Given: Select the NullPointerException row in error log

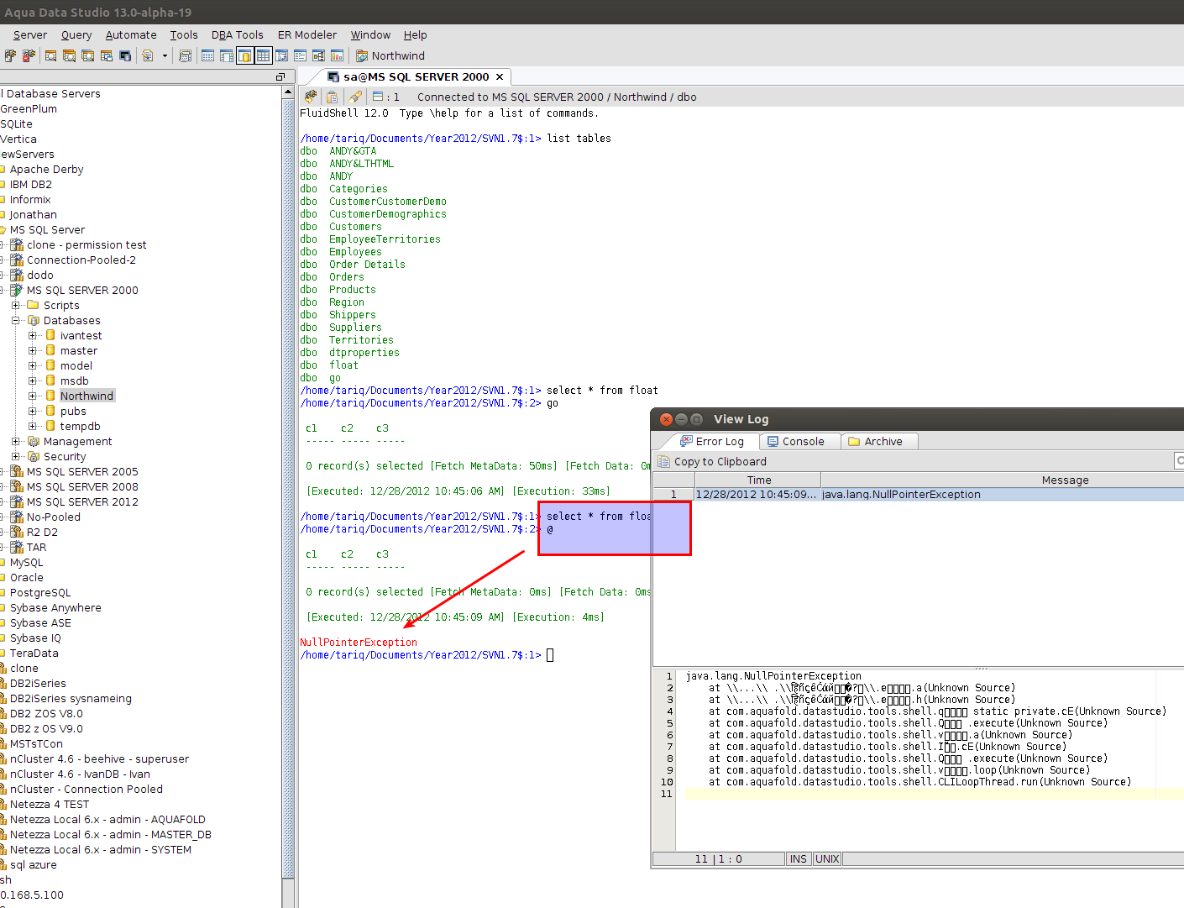Looking at the screenshot, I should pyautogui.click(x=900, y=494).
